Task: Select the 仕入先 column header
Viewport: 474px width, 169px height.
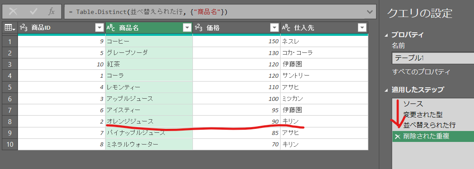Action: click(x=324, y=28)
